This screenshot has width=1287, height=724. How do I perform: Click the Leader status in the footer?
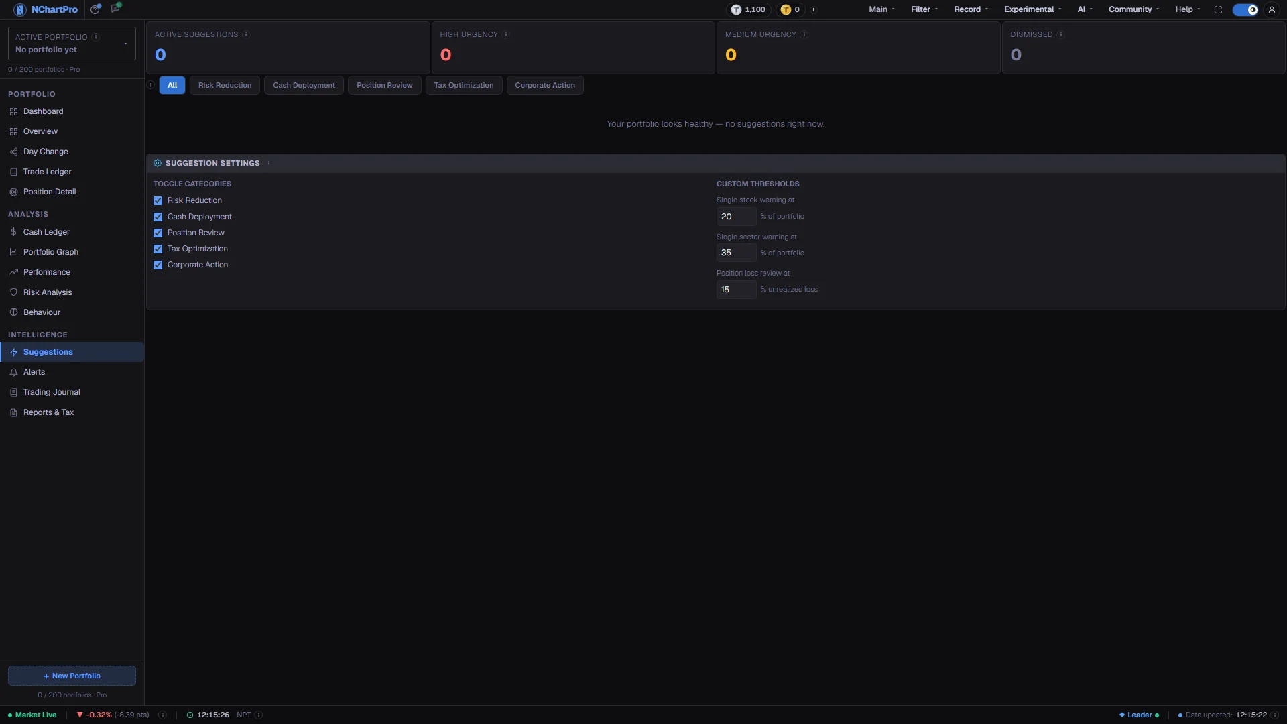[1139, 715]
